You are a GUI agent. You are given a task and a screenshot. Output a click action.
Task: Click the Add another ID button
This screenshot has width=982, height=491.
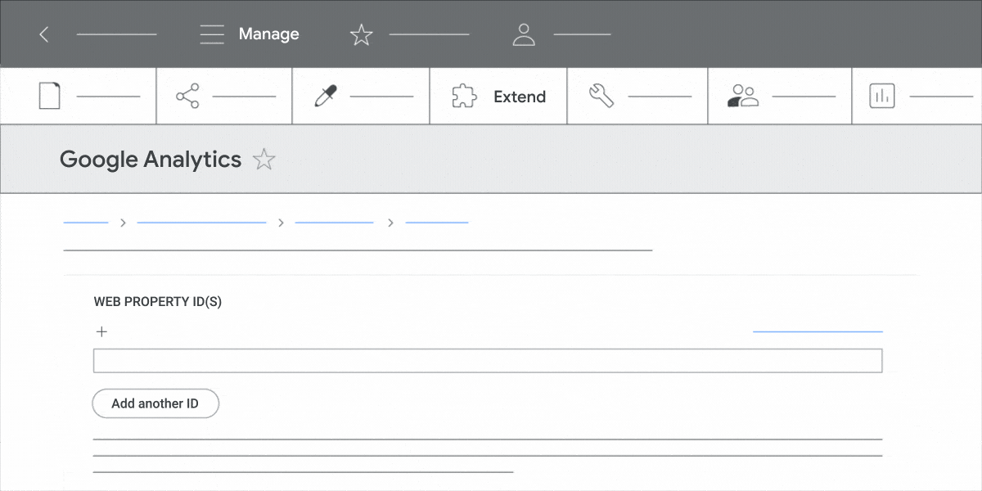155,403
